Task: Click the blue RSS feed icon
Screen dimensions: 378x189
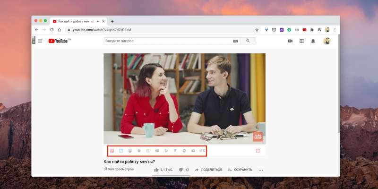Action: pos(121,151)
